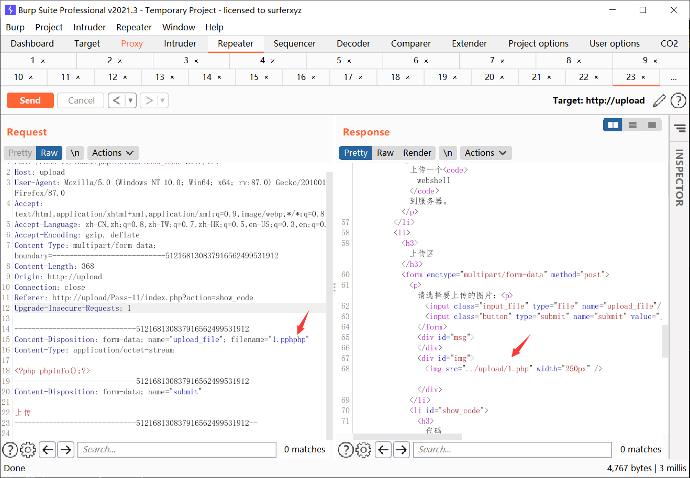The width and height of the screenshot is (690, 478).
Task: Click the response search input field
Action: coord(513,449)
